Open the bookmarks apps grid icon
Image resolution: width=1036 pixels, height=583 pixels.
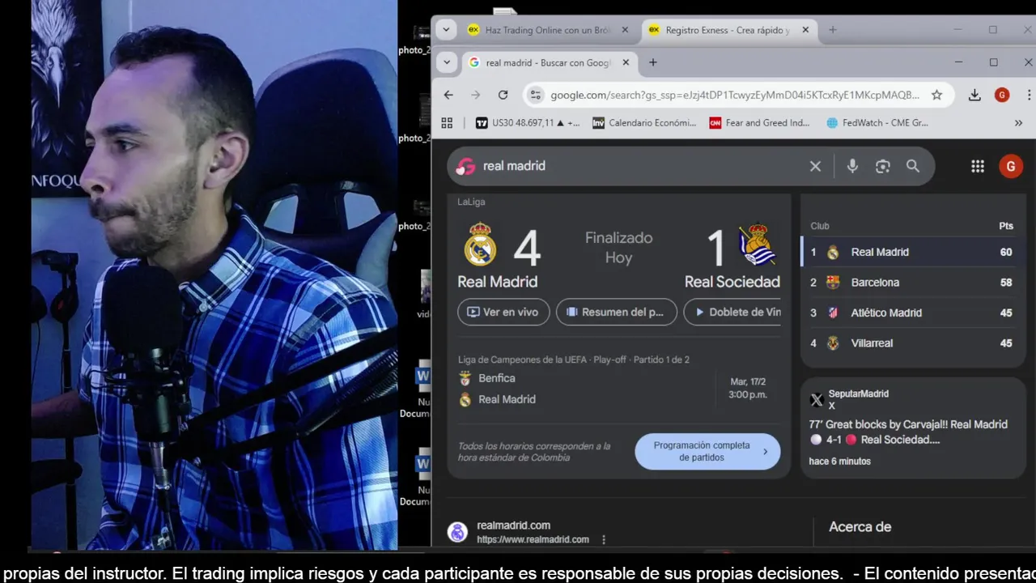pyautogui.click(x=447, y=123)
